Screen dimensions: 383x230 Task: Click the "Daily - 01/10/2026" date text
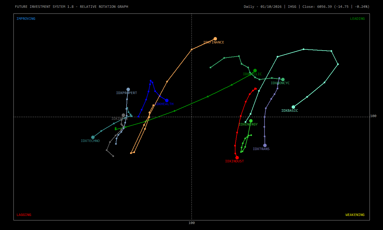tap(263, 7)
